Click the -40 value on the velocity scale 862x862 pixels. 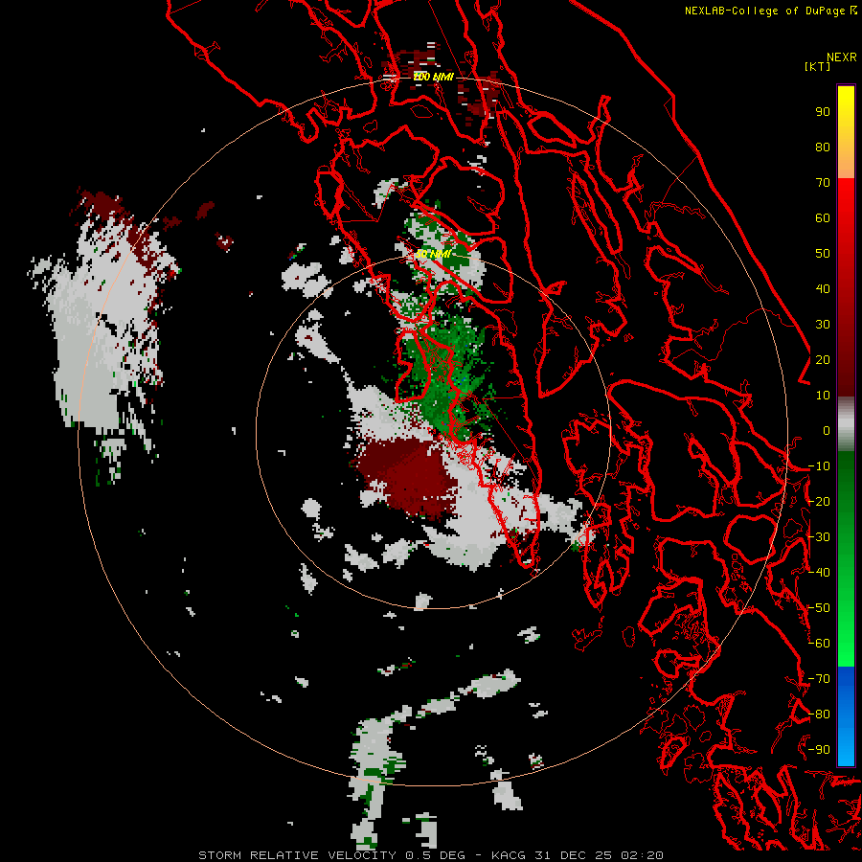coord(819,573)
